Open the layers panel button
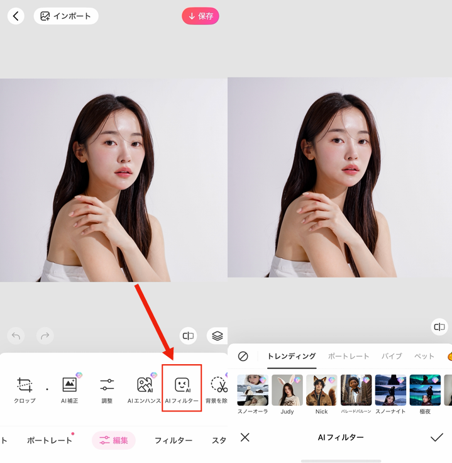Viewport: 452px width, 463px height. [x=217, y=336]
